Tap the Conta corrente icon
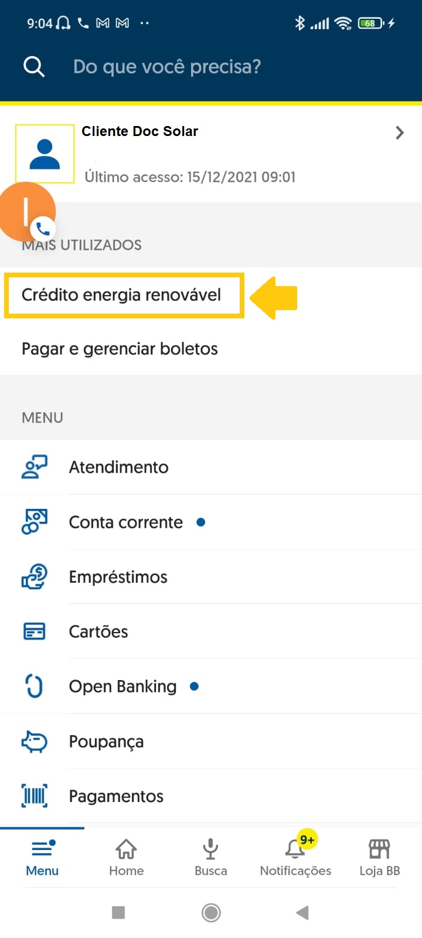The height and width of the screenshot is (938, 422). tap(35, 522)
